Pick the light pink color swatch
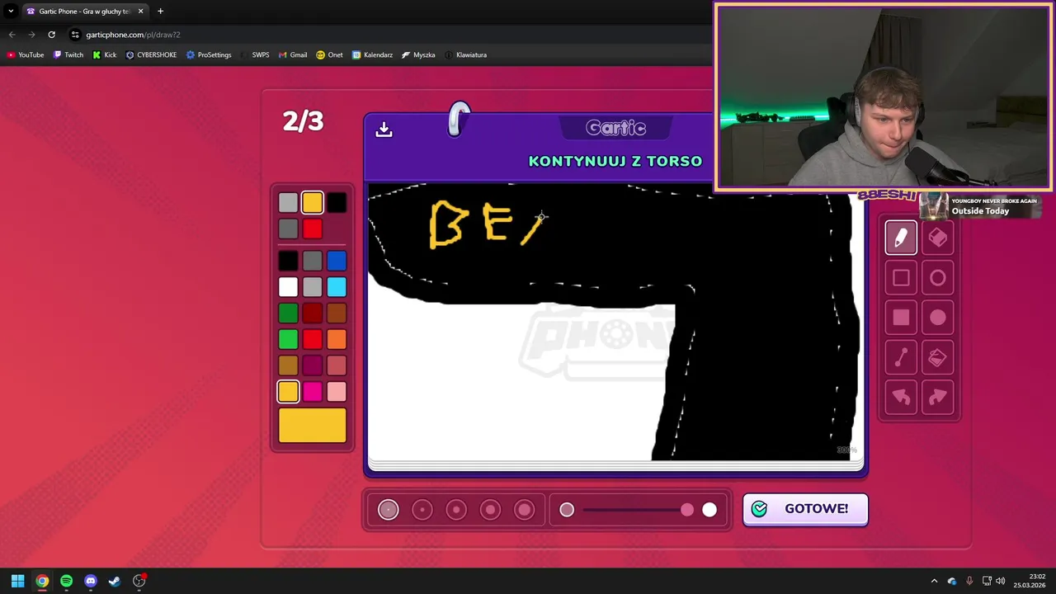This screenshot has width=1056, height=594. coord(337,391)
